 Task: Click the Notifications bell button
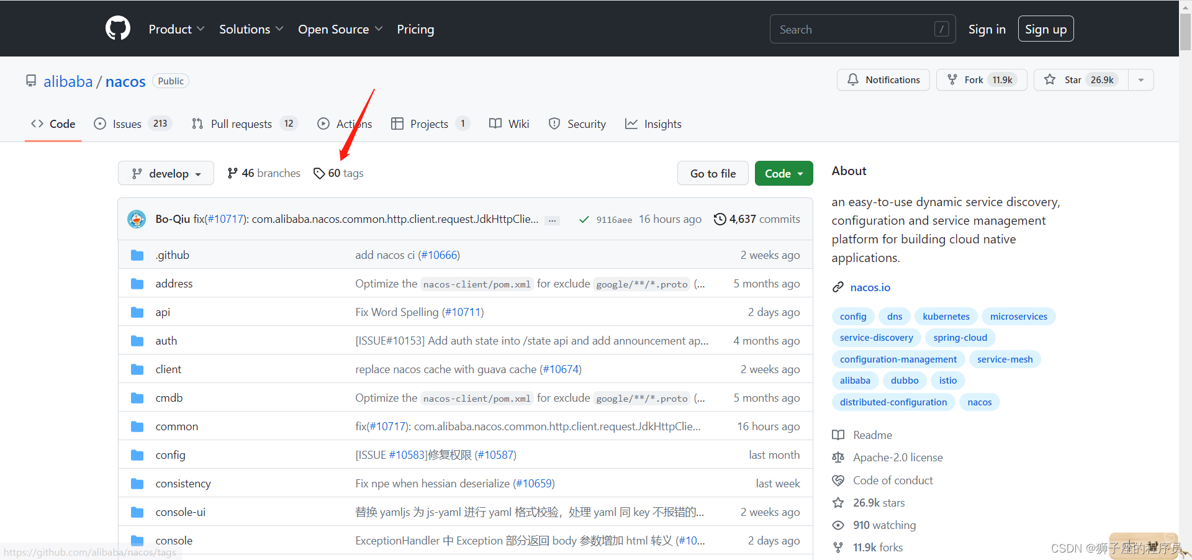(883, 79)
